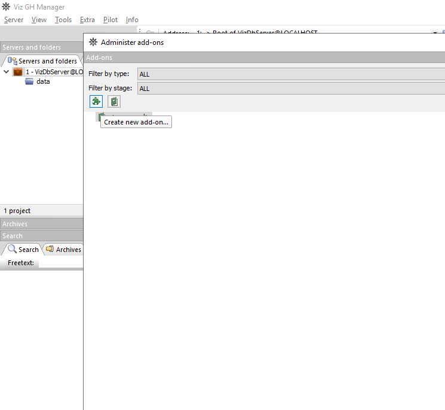Click the VizDbServer briefcase icon
Screen dimensions: 445x410
[x=18, y=72]
